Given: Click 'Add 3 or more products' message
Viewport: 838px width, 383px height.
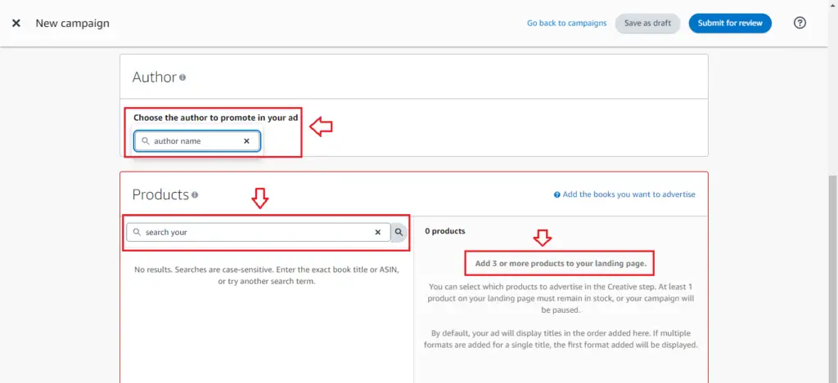Looking at the screenshot, I should pyautogui.click(x=561, y=264).
